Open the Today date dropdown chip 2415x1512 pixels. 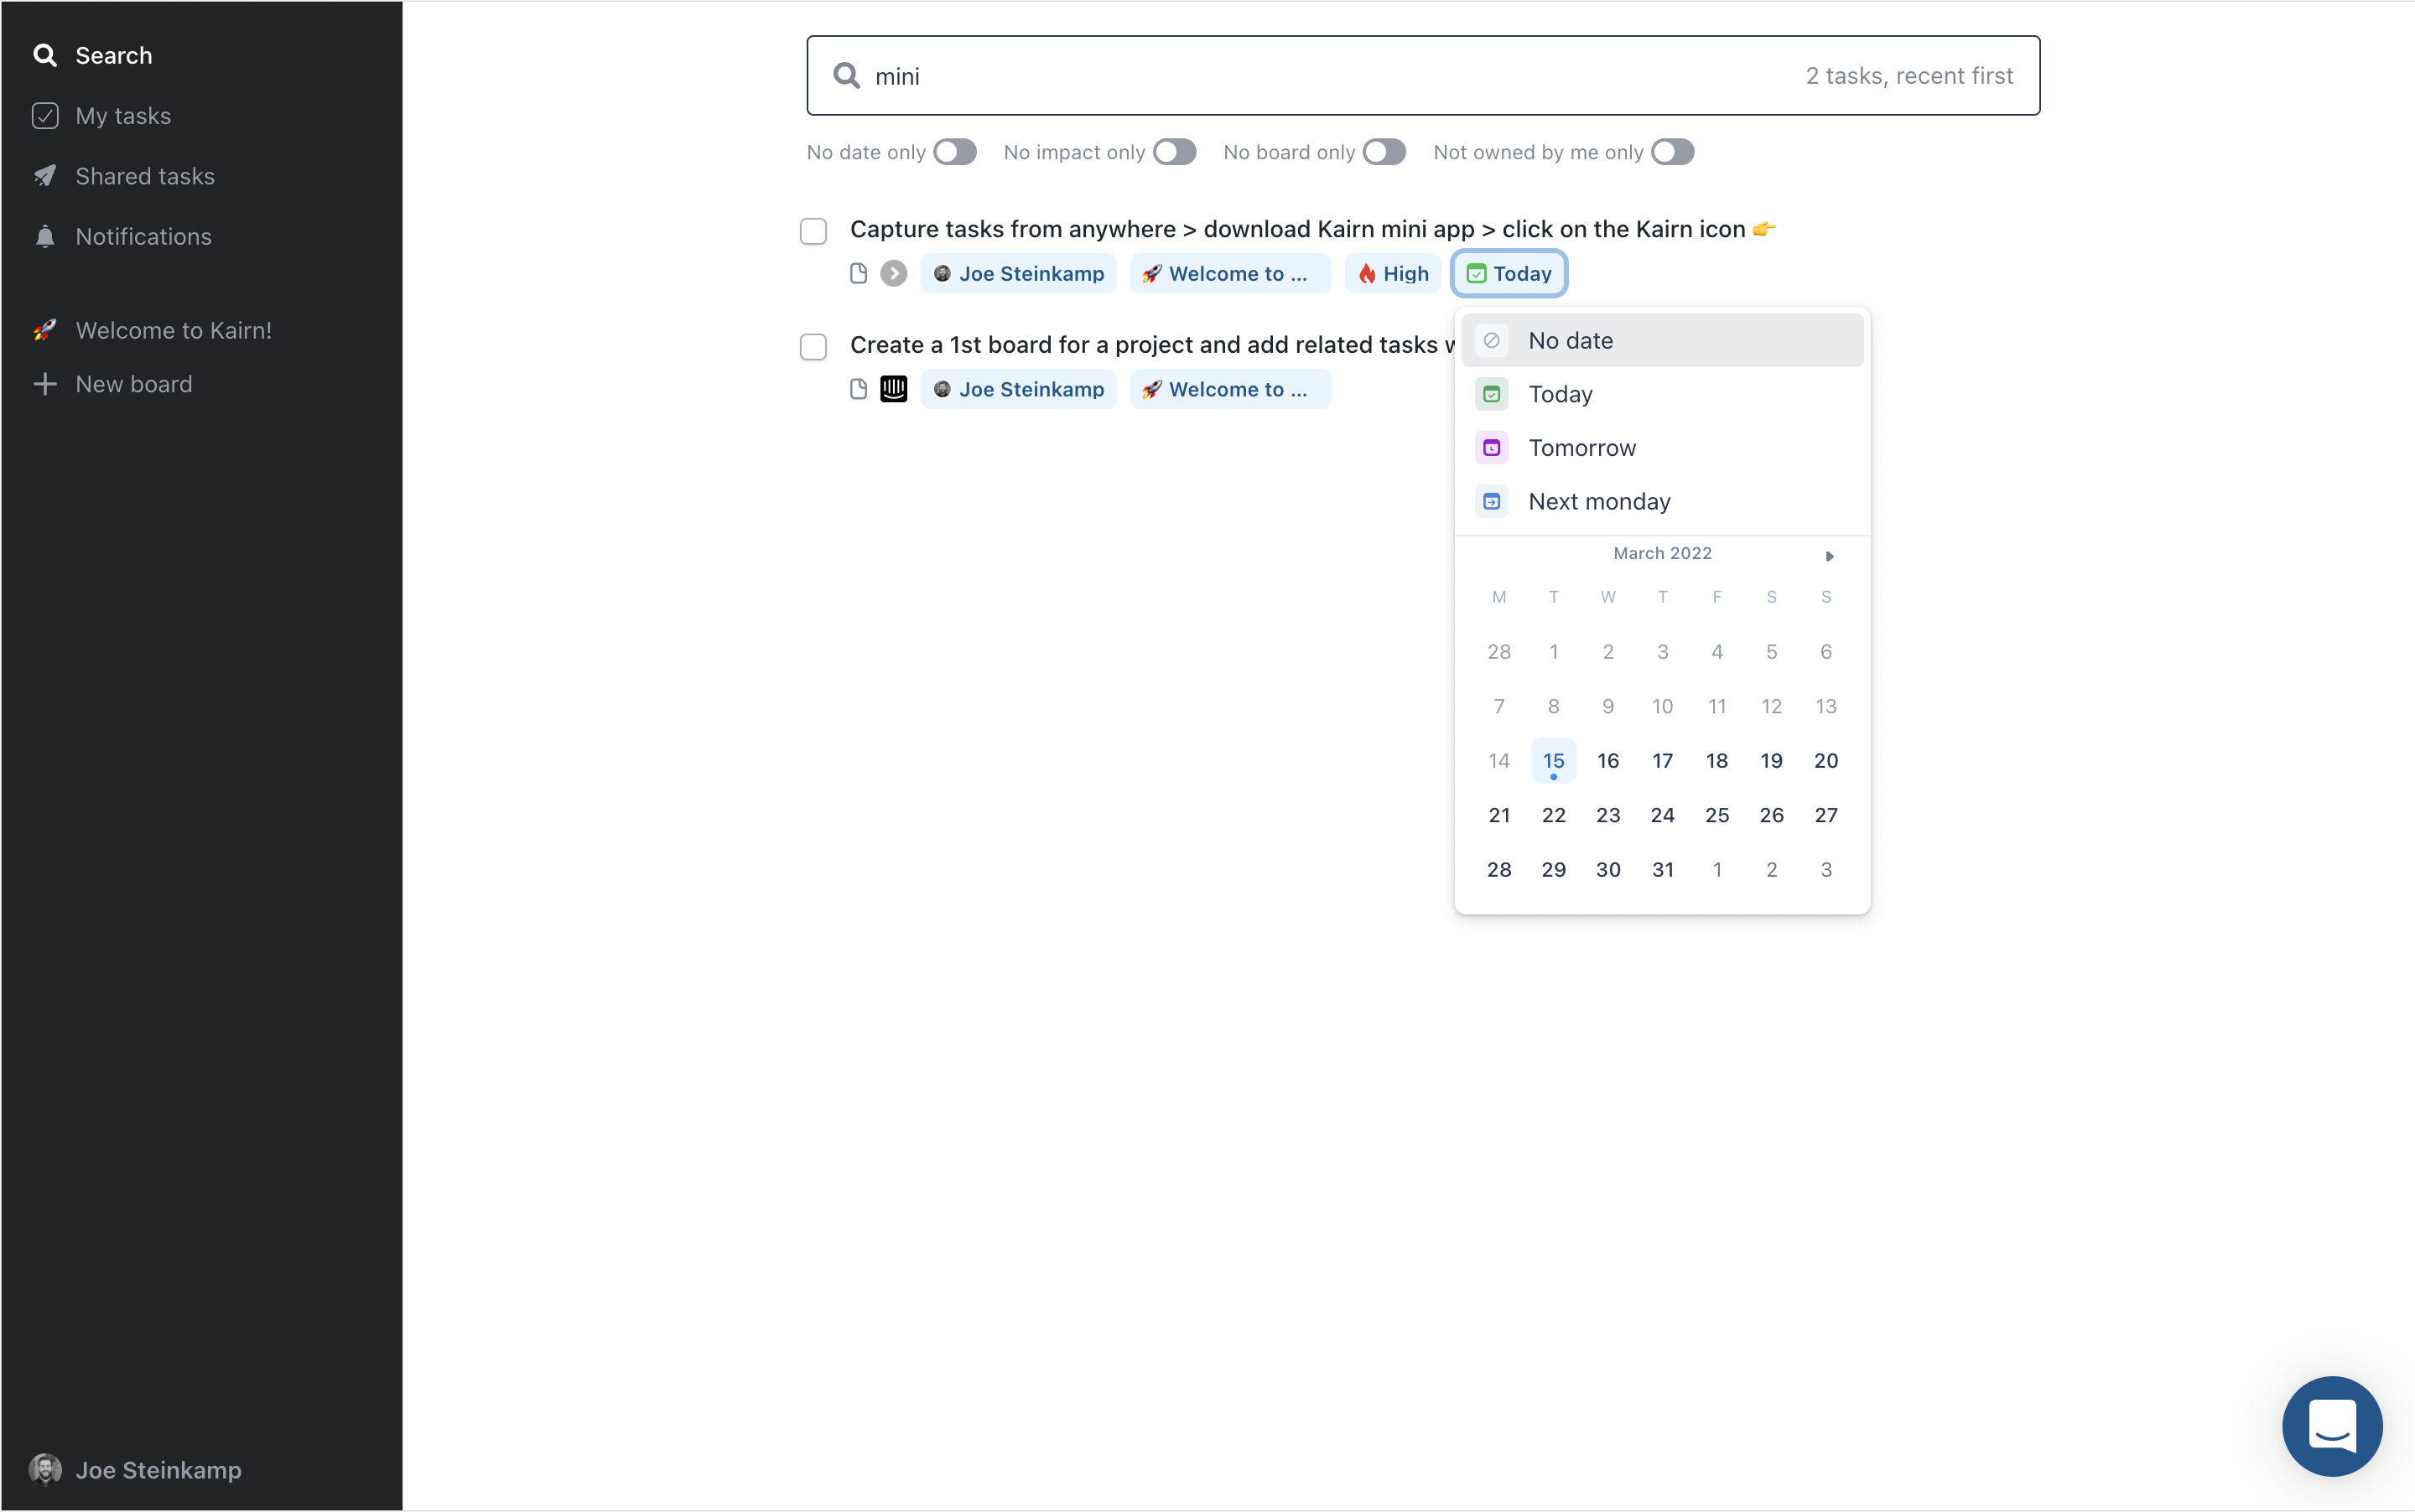pos(1508,274)
